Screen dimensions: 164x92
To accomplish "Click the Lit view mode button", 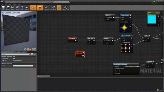I will click(x=14, y=13).
